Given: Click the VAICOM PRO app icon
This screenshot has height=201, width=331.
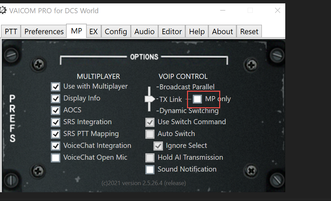Looking at the screenshot, I should (x=3, y=10).
